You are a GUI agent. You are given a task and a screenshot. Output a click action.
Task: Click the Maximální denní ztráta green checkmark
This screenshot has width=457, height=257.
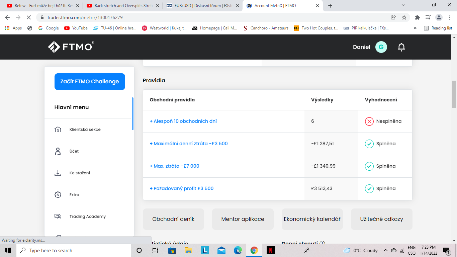(369, 144)
